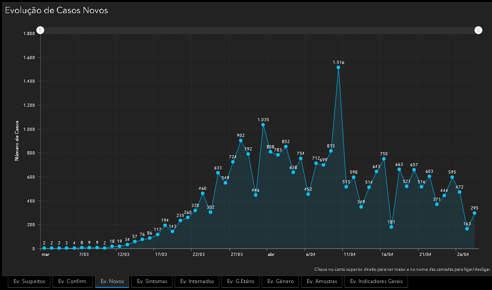Switch to the Ev. Confirm. tab
The image size is (492, 290).
click(73, 281)
